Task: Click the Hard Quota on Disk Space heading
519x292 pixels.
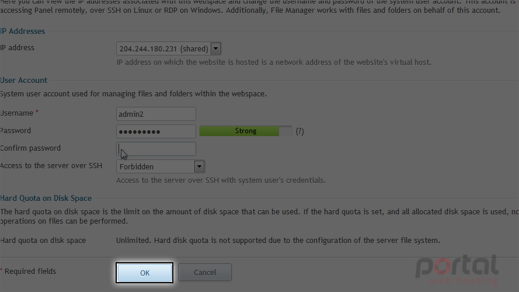Action: point(46,199)
